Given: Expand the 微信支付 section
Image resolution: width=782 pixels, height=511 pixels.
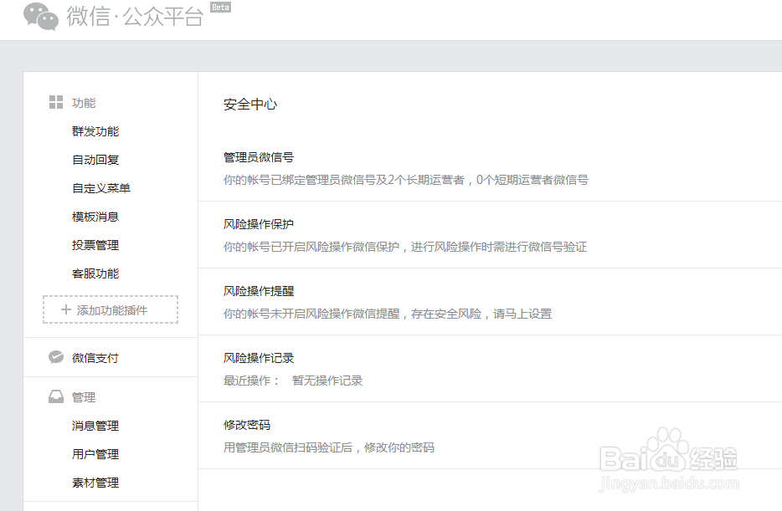Looking at the screenshot, I should [94, 356].
